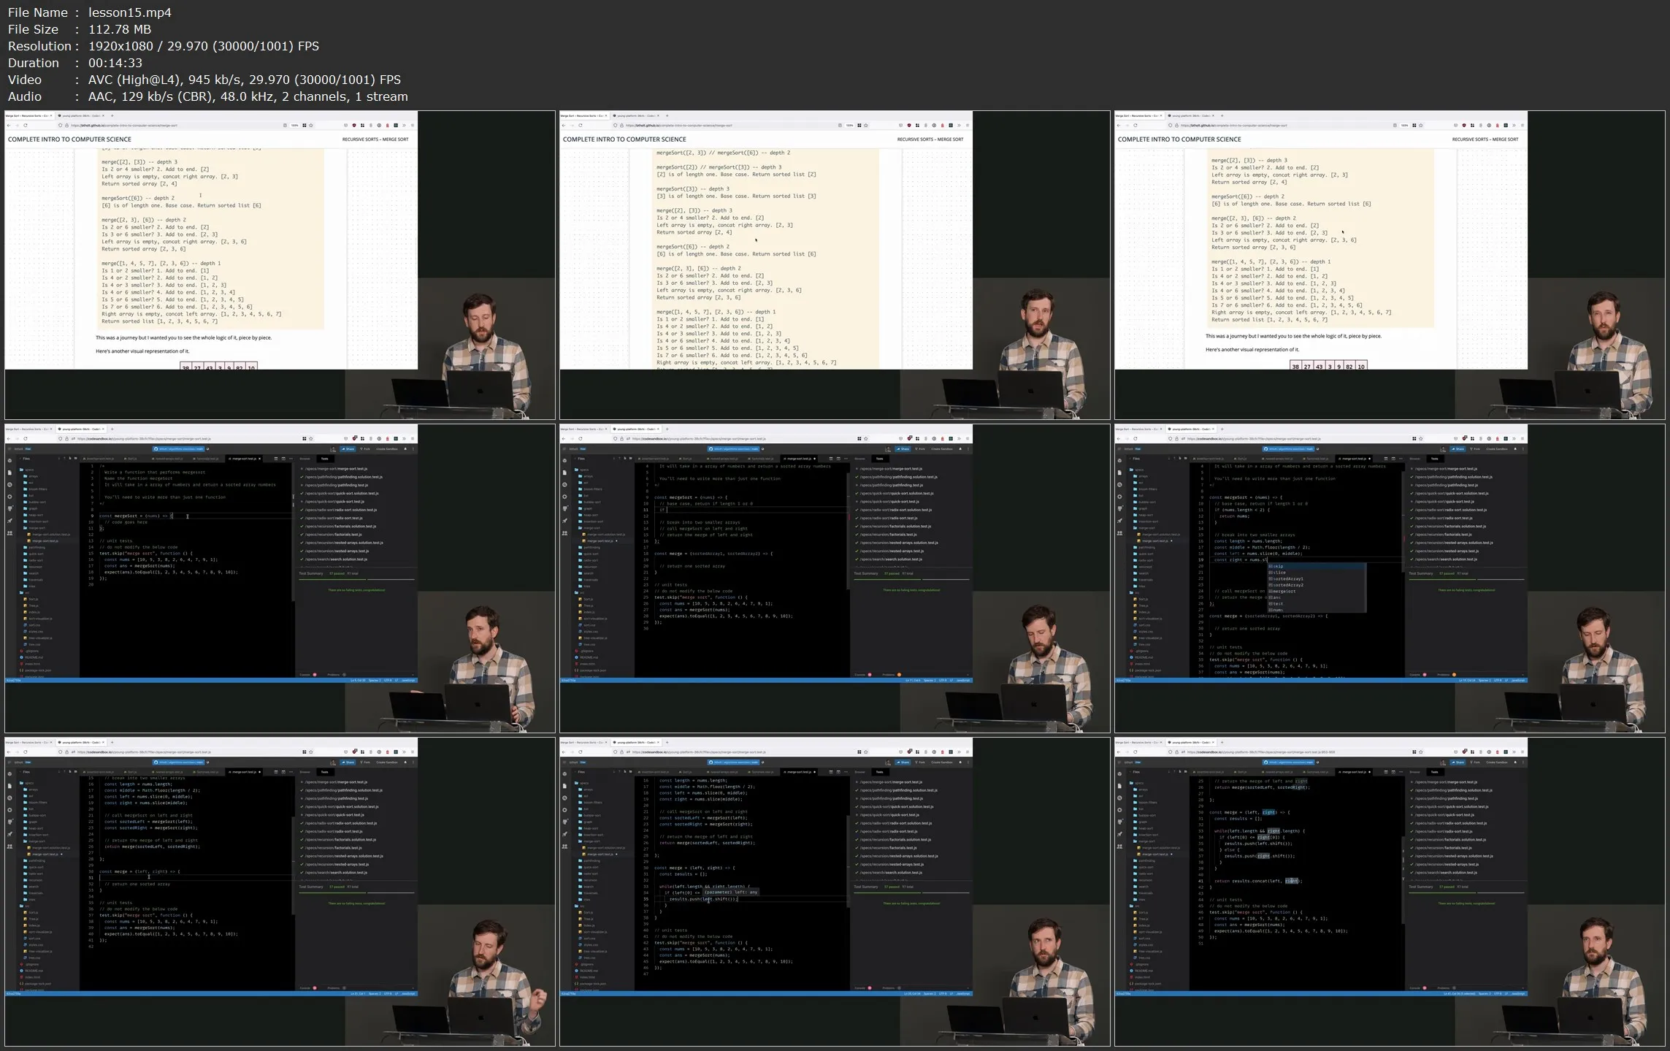Click the file name lesson15.mp4
Viewport: 1670px width, 1051px height.
pyautogui.click(x=131, y=12)
